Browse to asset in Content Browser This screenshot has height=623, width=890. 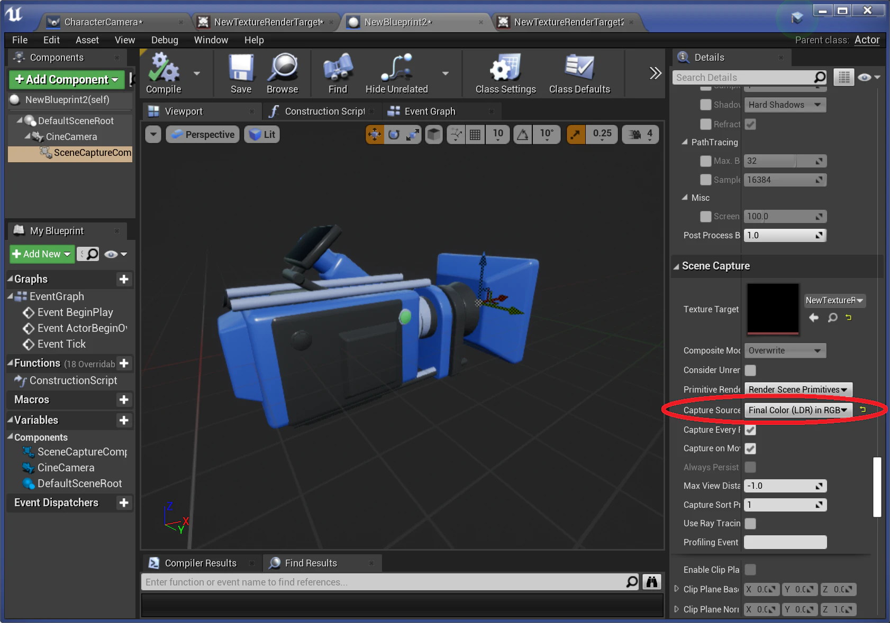click(x=283, y=73)
